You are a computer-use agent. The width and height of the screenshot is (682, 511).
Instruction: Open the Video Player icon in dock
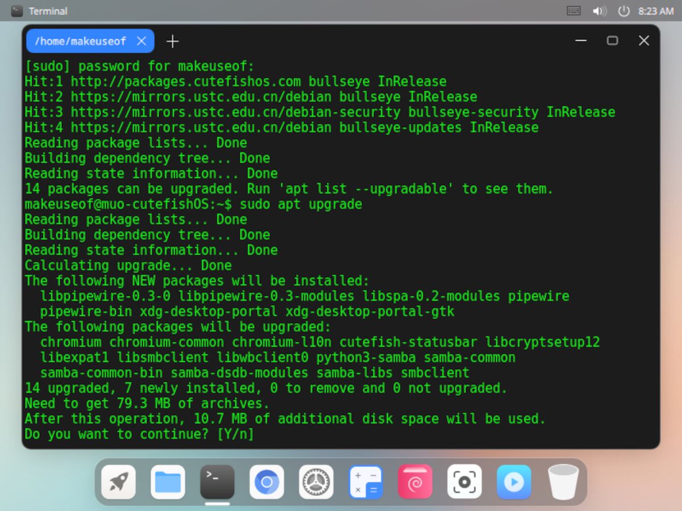(514, 482)
